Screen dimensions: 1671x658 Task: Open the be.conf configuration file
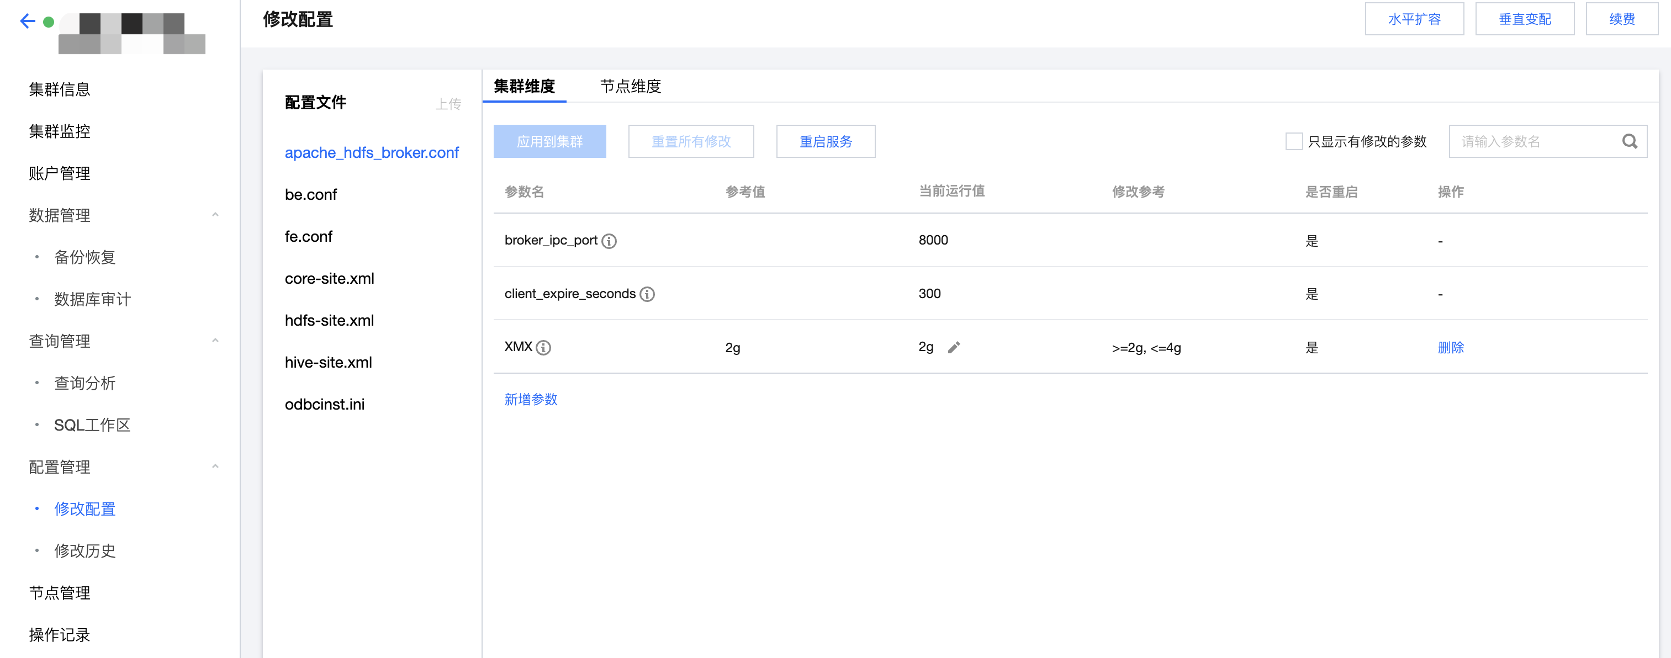click(311, 194)
